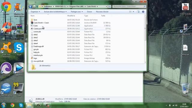Sort by the Nom column header
192x108 pixels.
[x=32, y=16]
